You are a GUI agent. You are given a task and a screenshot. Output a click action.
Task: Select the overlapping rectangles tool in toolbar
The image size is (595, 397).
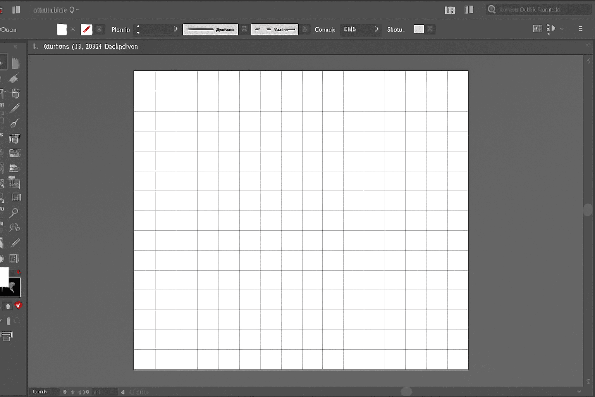point(15,138)
